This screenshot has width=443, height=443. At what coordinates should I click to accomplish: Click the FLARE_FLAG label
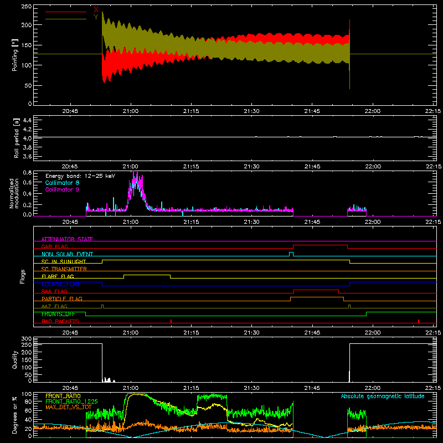(58, 276)
